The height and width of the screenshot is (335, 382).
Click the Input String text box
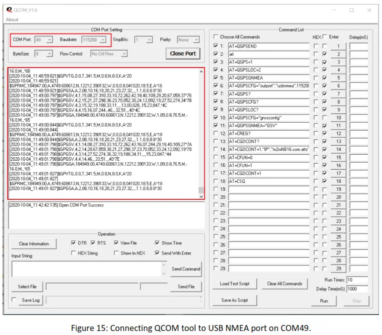pyautogui.click(x=86, y=269)
